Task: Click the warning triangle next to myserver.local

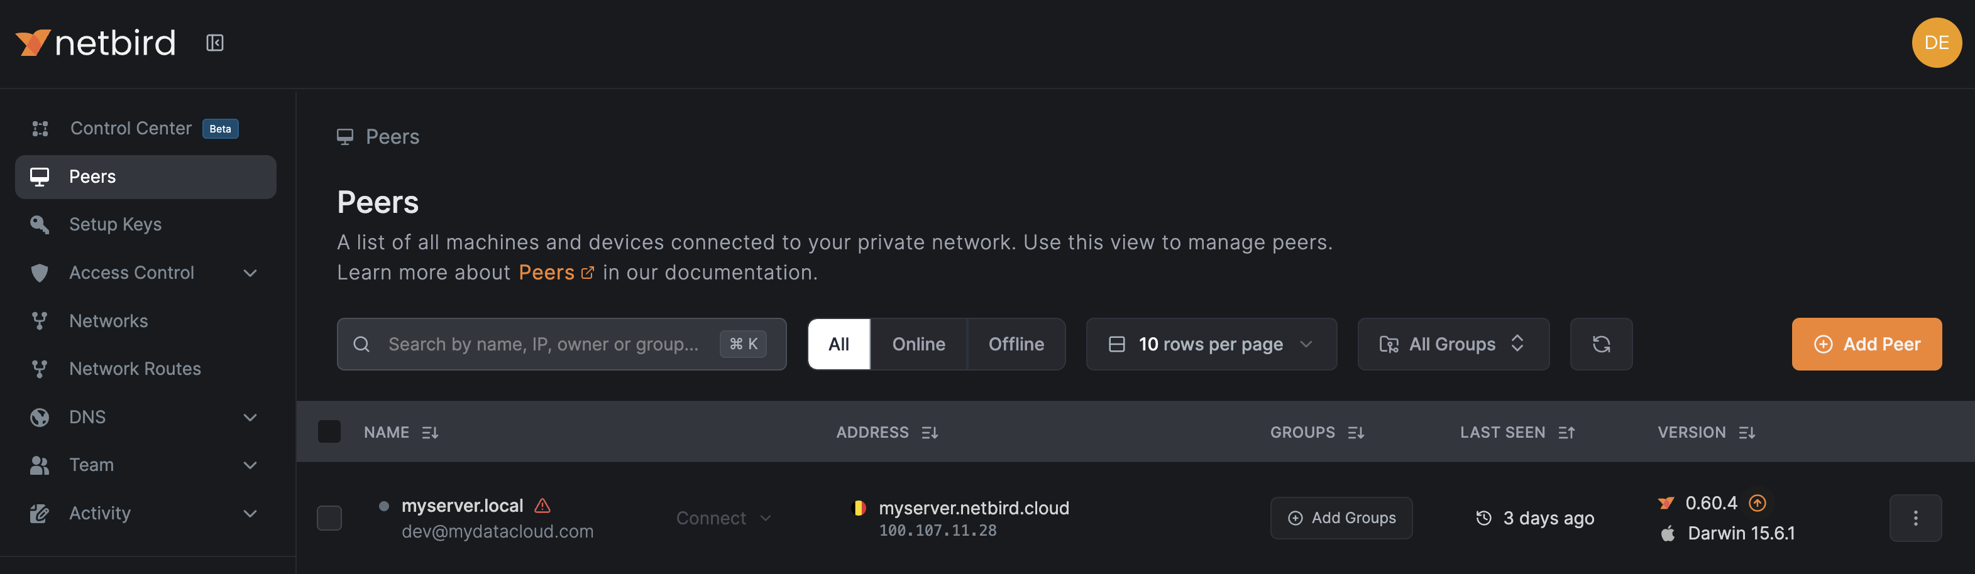Action: tap(542, 506)
